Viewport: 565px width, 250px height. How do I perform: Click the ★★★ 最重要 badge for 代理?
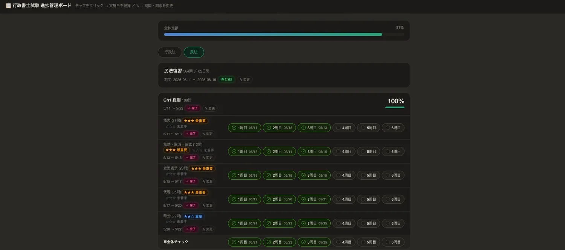click(195, 192)
